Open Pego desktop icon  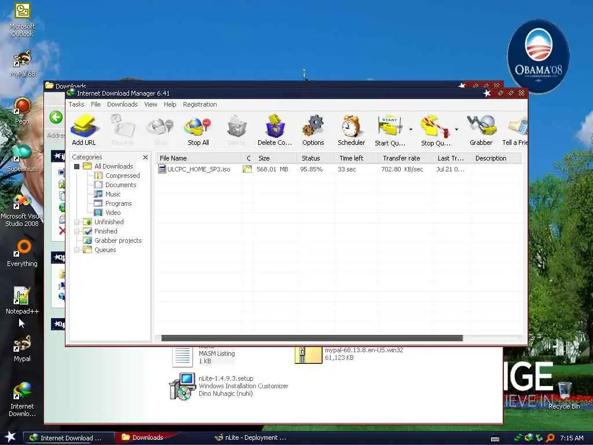pyautogui.click(x=22, y=111)
